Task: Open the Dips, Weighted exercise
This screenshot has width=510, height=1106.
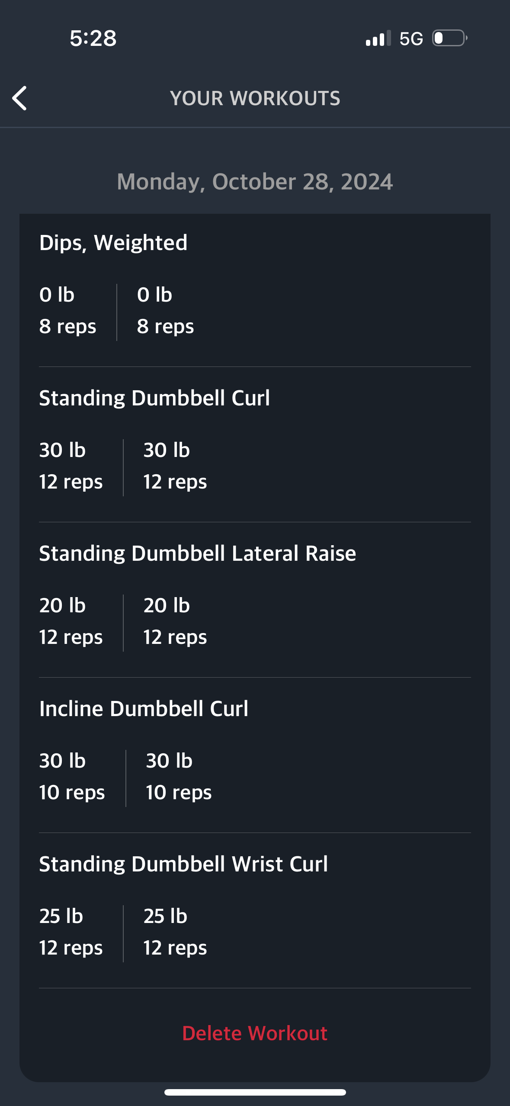Action: tap(113, 243)
